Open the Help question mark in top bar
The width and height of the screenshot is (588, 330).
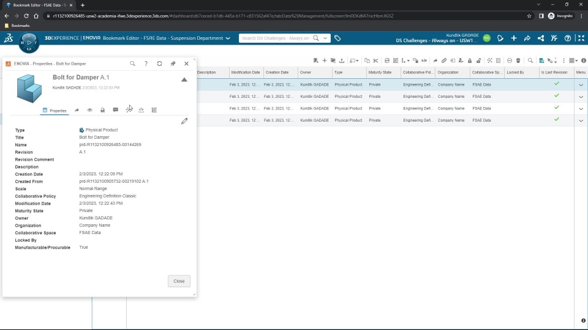[x=568, y=38]
